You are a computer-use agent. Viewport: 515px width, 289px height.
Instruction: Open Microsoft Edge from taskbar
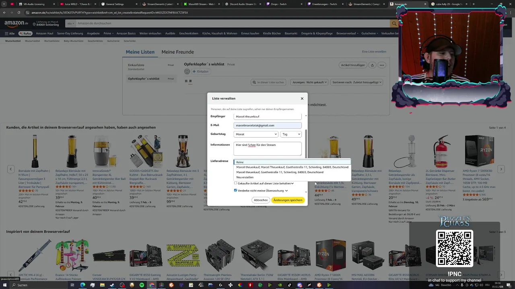82,285
